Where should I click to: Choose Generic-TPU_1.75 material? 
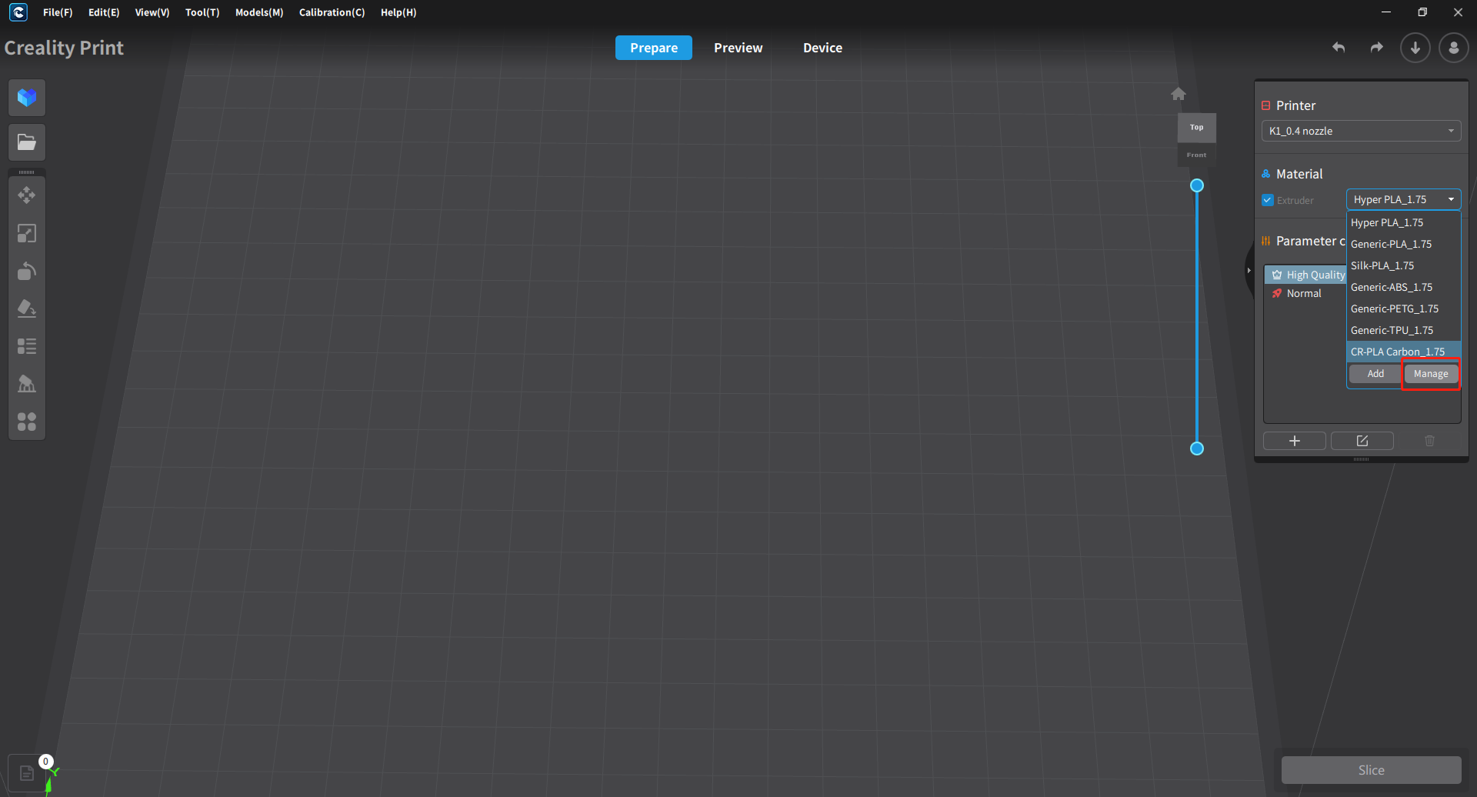1404,330
